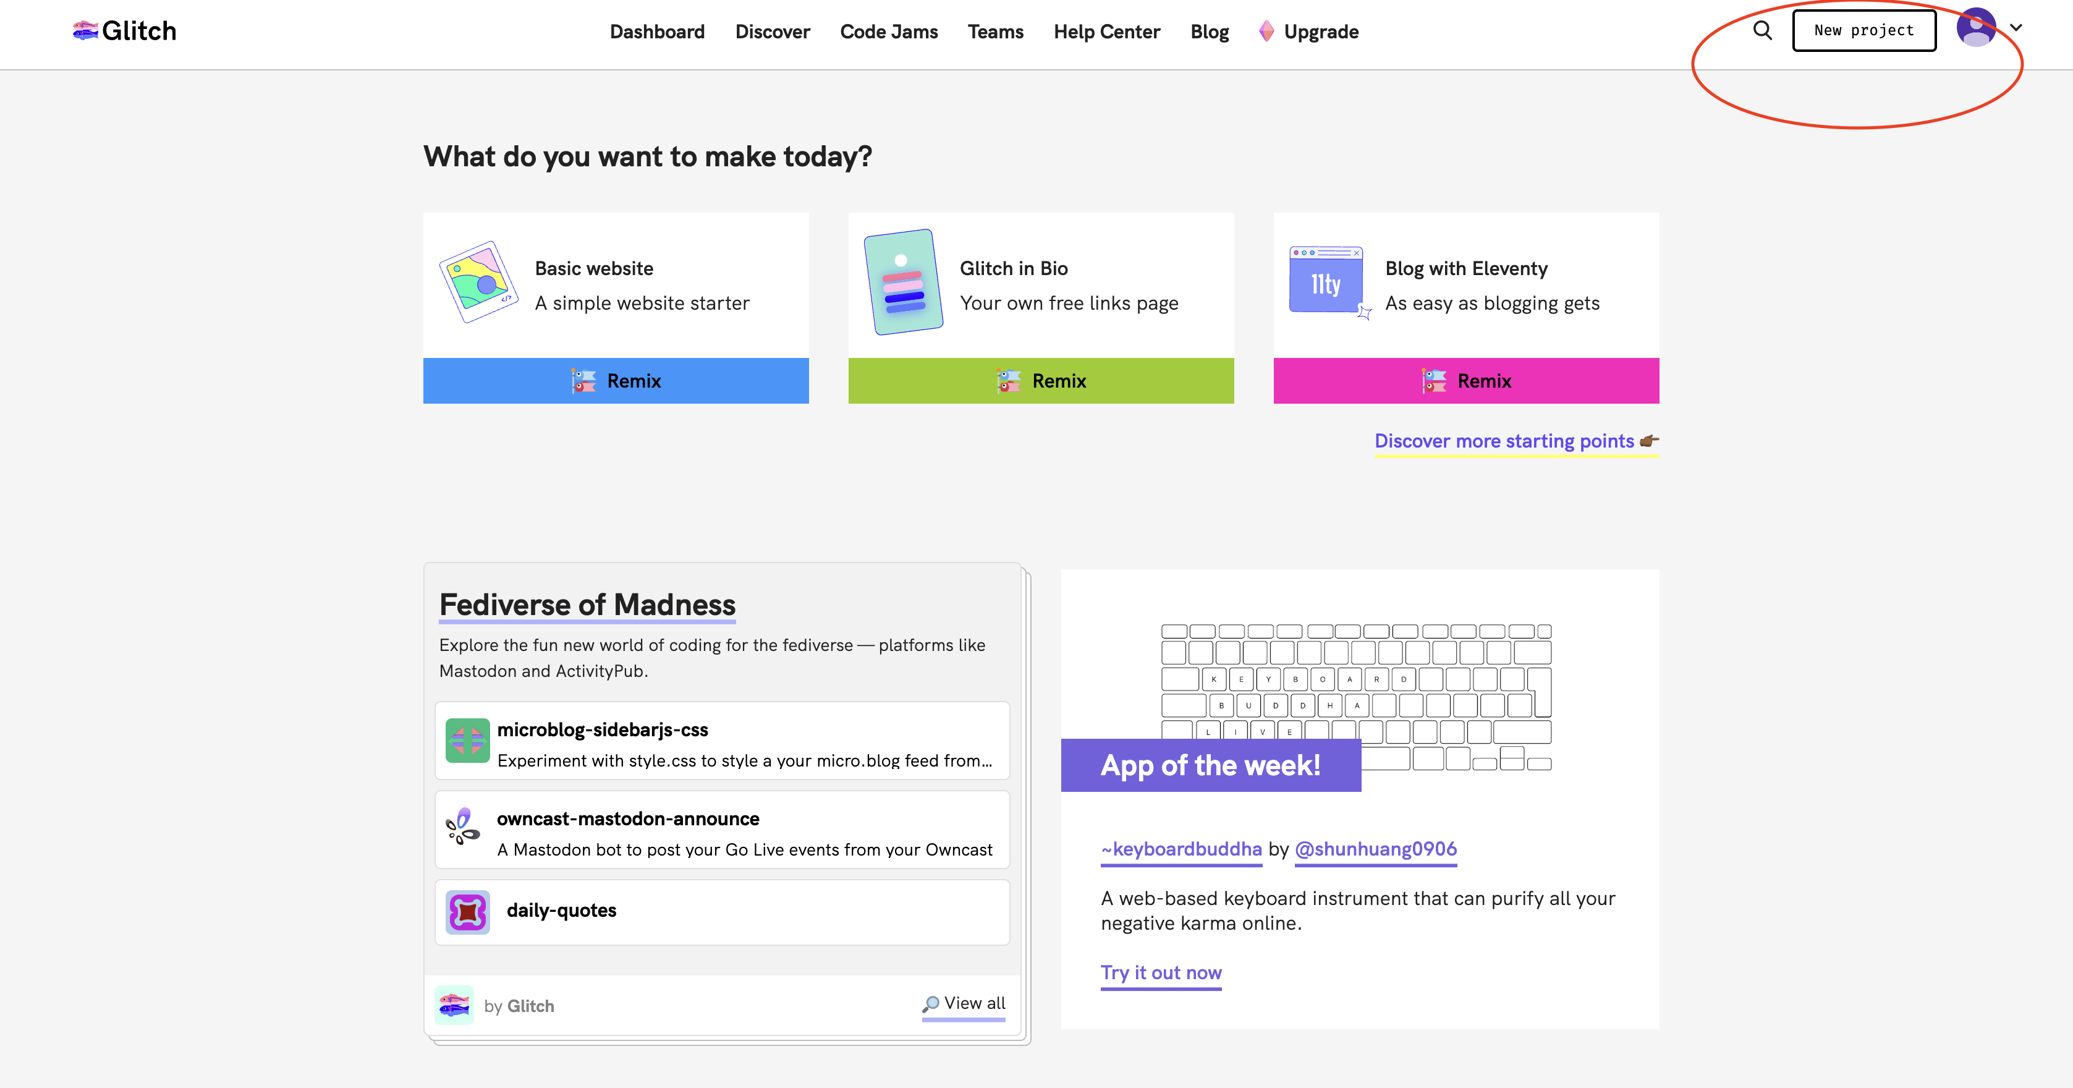Expand the account dropdown chevron
The image size is (2073, 1088).
point(2016,28)
